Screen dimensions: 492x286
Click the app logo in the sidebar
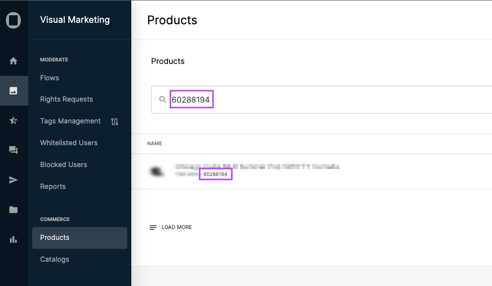[x=13, y=21]
